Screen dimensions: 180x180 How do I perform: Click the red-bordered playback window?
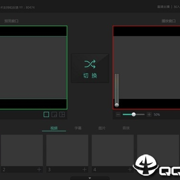tap(146, 67)
